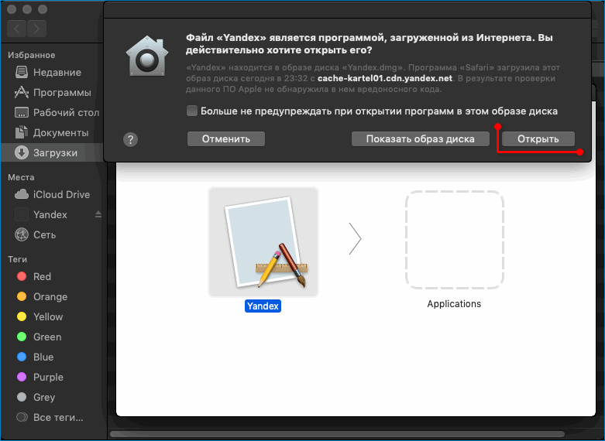Filter by the Grey tag label
Screen dimensions: 605x441
44,398
